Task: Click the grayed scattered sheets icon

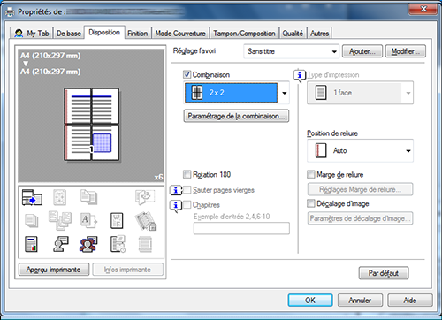Action: (60, 220)
